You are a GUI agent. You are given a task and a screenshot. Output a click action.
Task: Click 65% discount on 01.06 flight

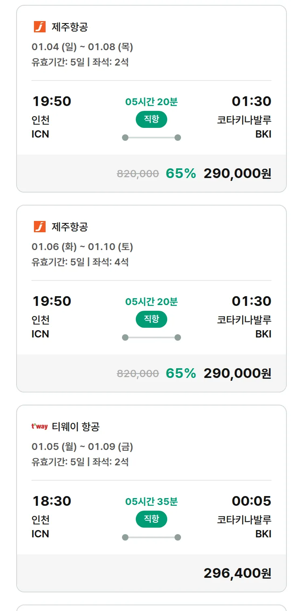point(181,373)
